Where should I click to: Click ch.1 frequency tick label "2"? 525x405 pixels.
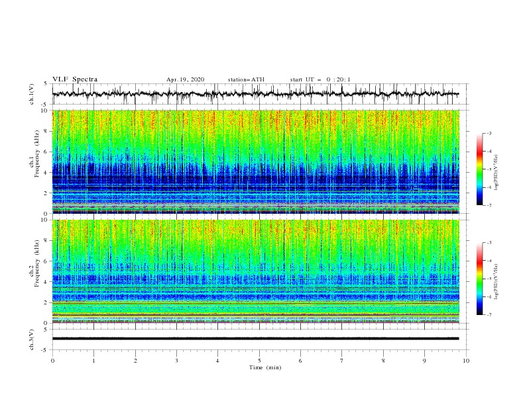(46, 193)
